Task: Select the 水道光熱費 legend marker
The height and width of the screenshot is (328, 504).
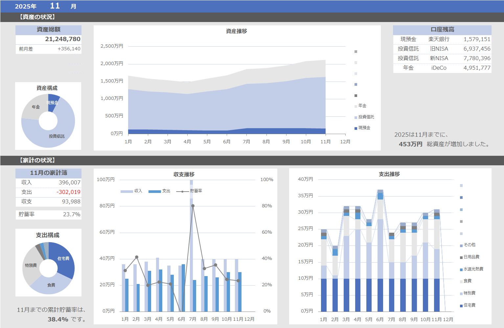Action: click(461, 269)
